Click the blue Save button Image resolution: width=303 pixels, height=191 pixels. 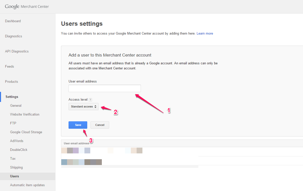pos(78,125)
